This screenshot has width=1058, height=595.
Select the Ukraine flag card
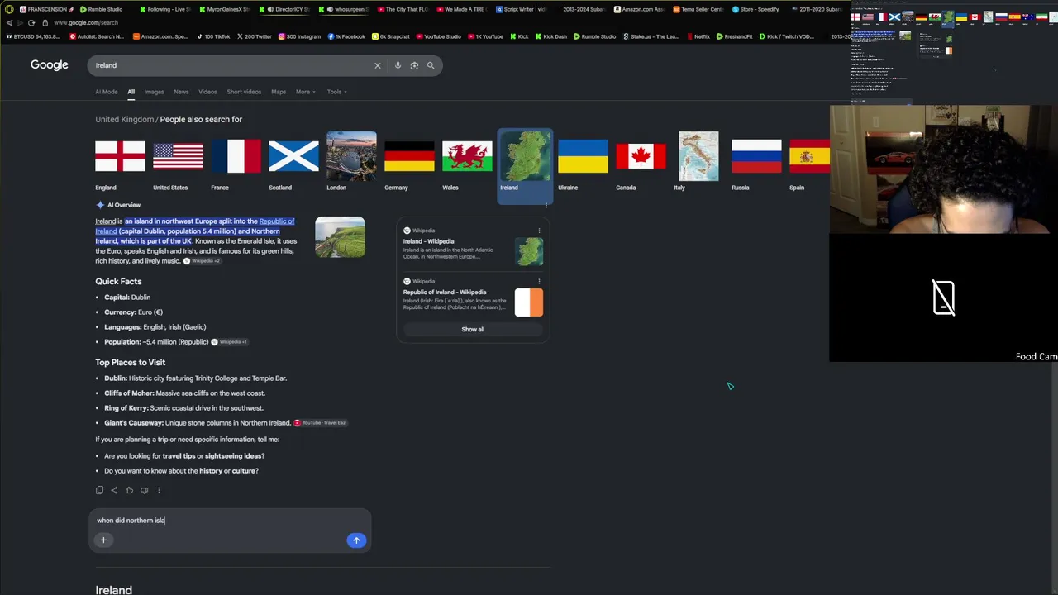(x=583, y=162)
